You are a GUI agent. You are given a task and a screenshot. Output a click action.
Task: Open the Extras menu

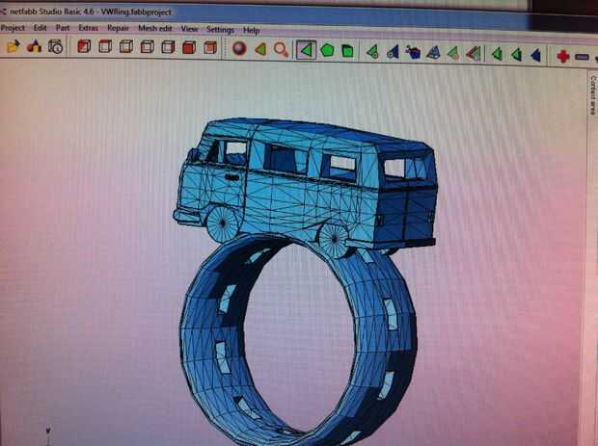pos(88,28)
